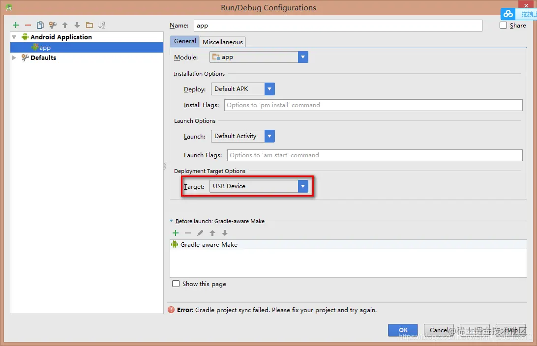Create a new folder for configurations
Image resolution: width=537 pixels, height=346 pixels.
tap(89, 25)
